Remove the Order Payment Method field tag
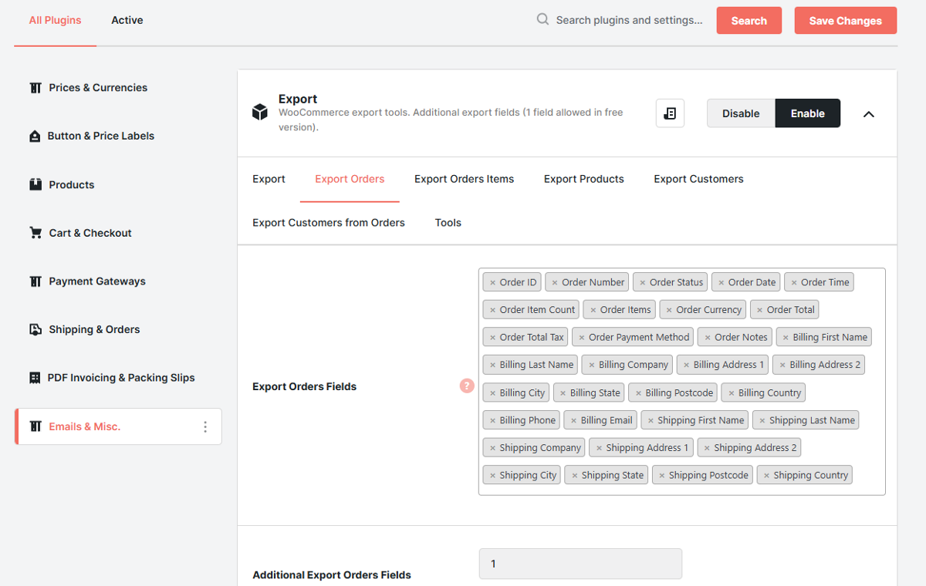 (582, 338)
